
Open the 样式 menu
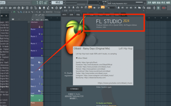[x=163, y=3]
